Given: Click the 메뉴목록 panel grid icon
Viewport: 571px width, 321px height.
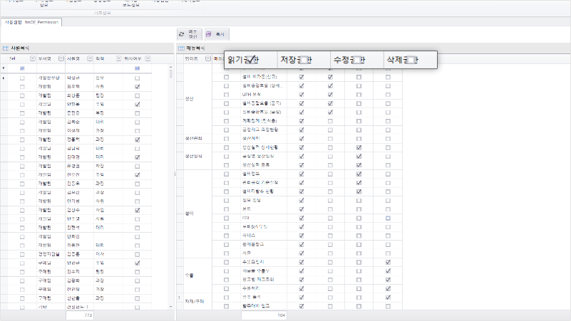Looking at the screenshot, I should (181, 48).
